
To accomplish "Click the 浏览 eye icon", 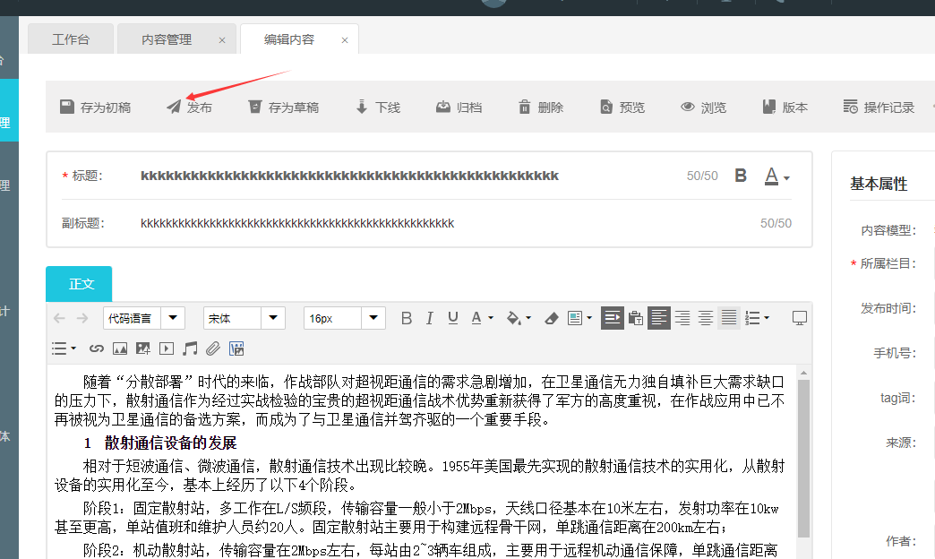I will click(688, 107).
